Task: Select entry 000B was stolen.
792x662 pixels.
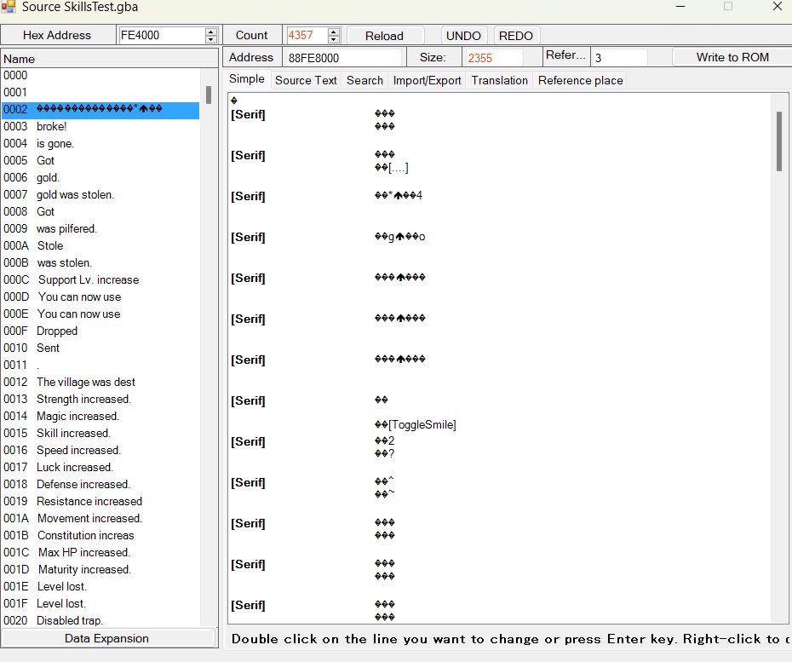Action: [100, 262]
